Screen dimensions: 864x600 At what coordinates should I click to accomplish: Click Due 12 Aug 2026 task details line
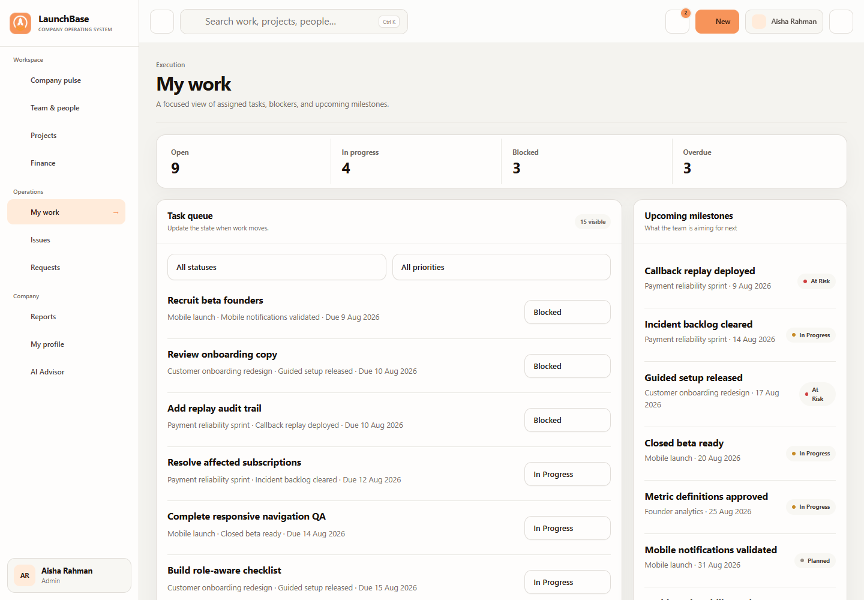[284, 480]
